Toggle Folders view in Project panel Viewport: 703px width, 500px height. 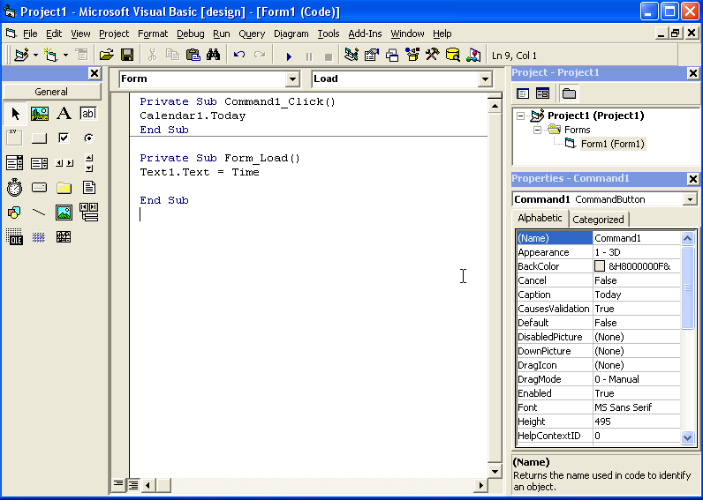point(569,93)
